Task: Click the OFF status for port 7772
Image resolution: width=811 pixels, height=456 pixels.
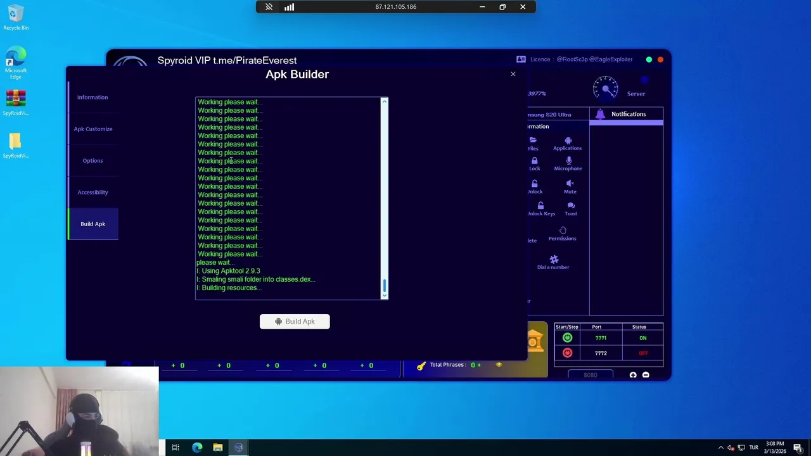Action: coord(642,353)
